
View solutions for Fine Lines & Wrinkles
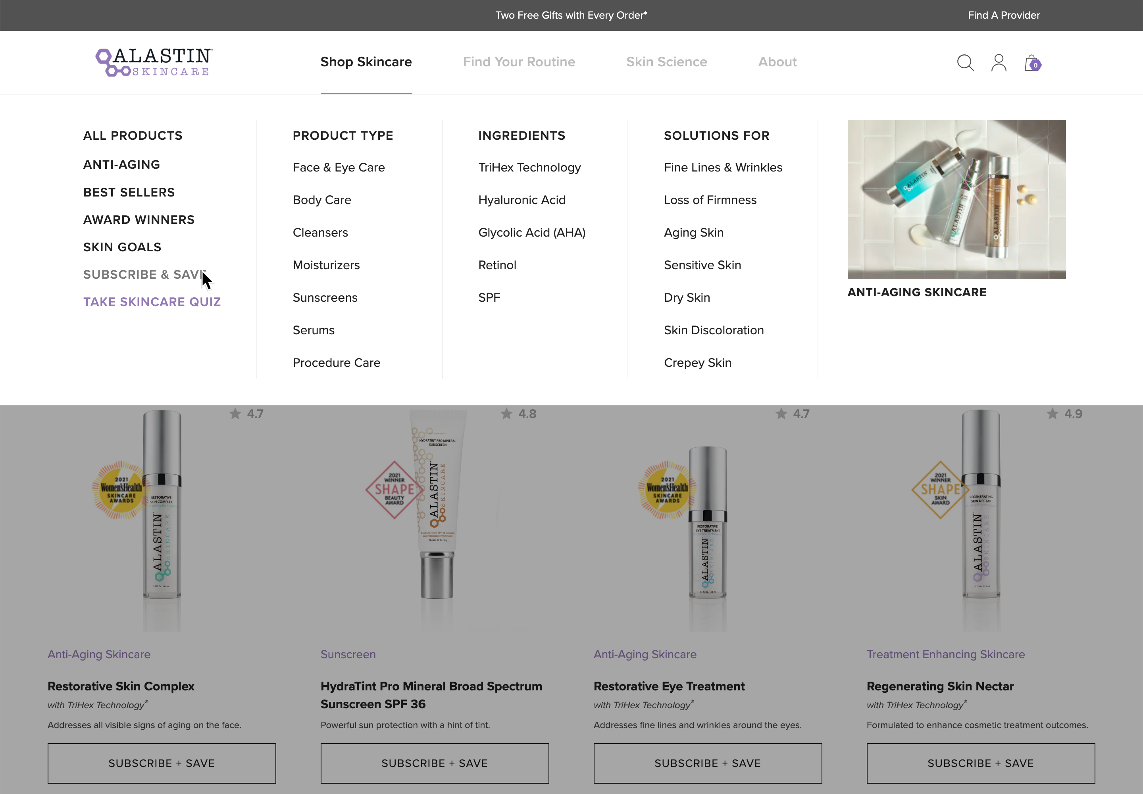point(723,168)
